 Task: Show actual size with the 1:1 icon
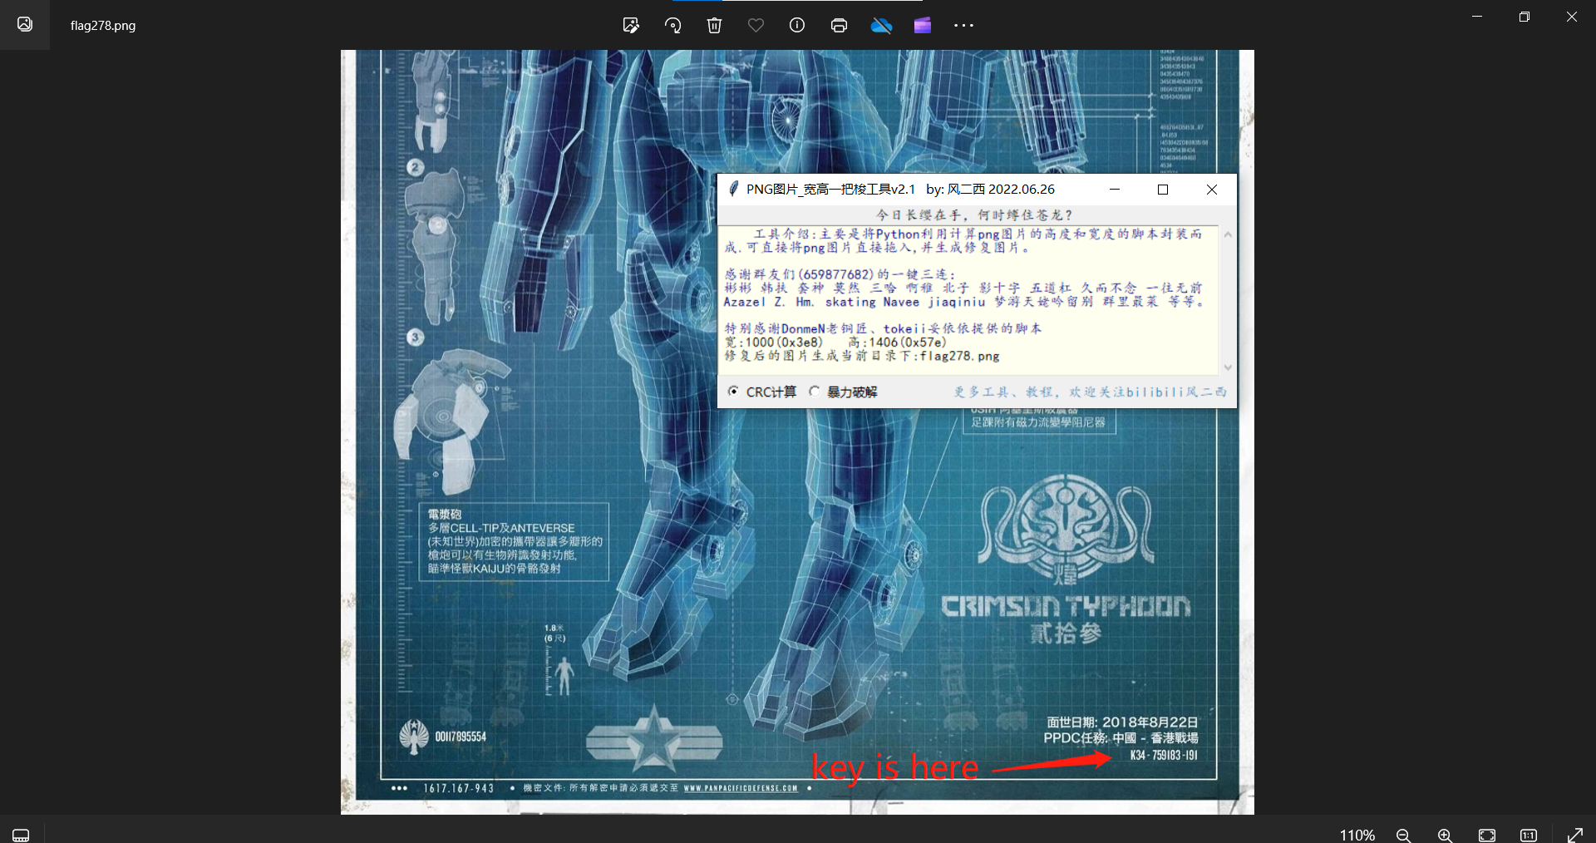tap(1529, 836)
